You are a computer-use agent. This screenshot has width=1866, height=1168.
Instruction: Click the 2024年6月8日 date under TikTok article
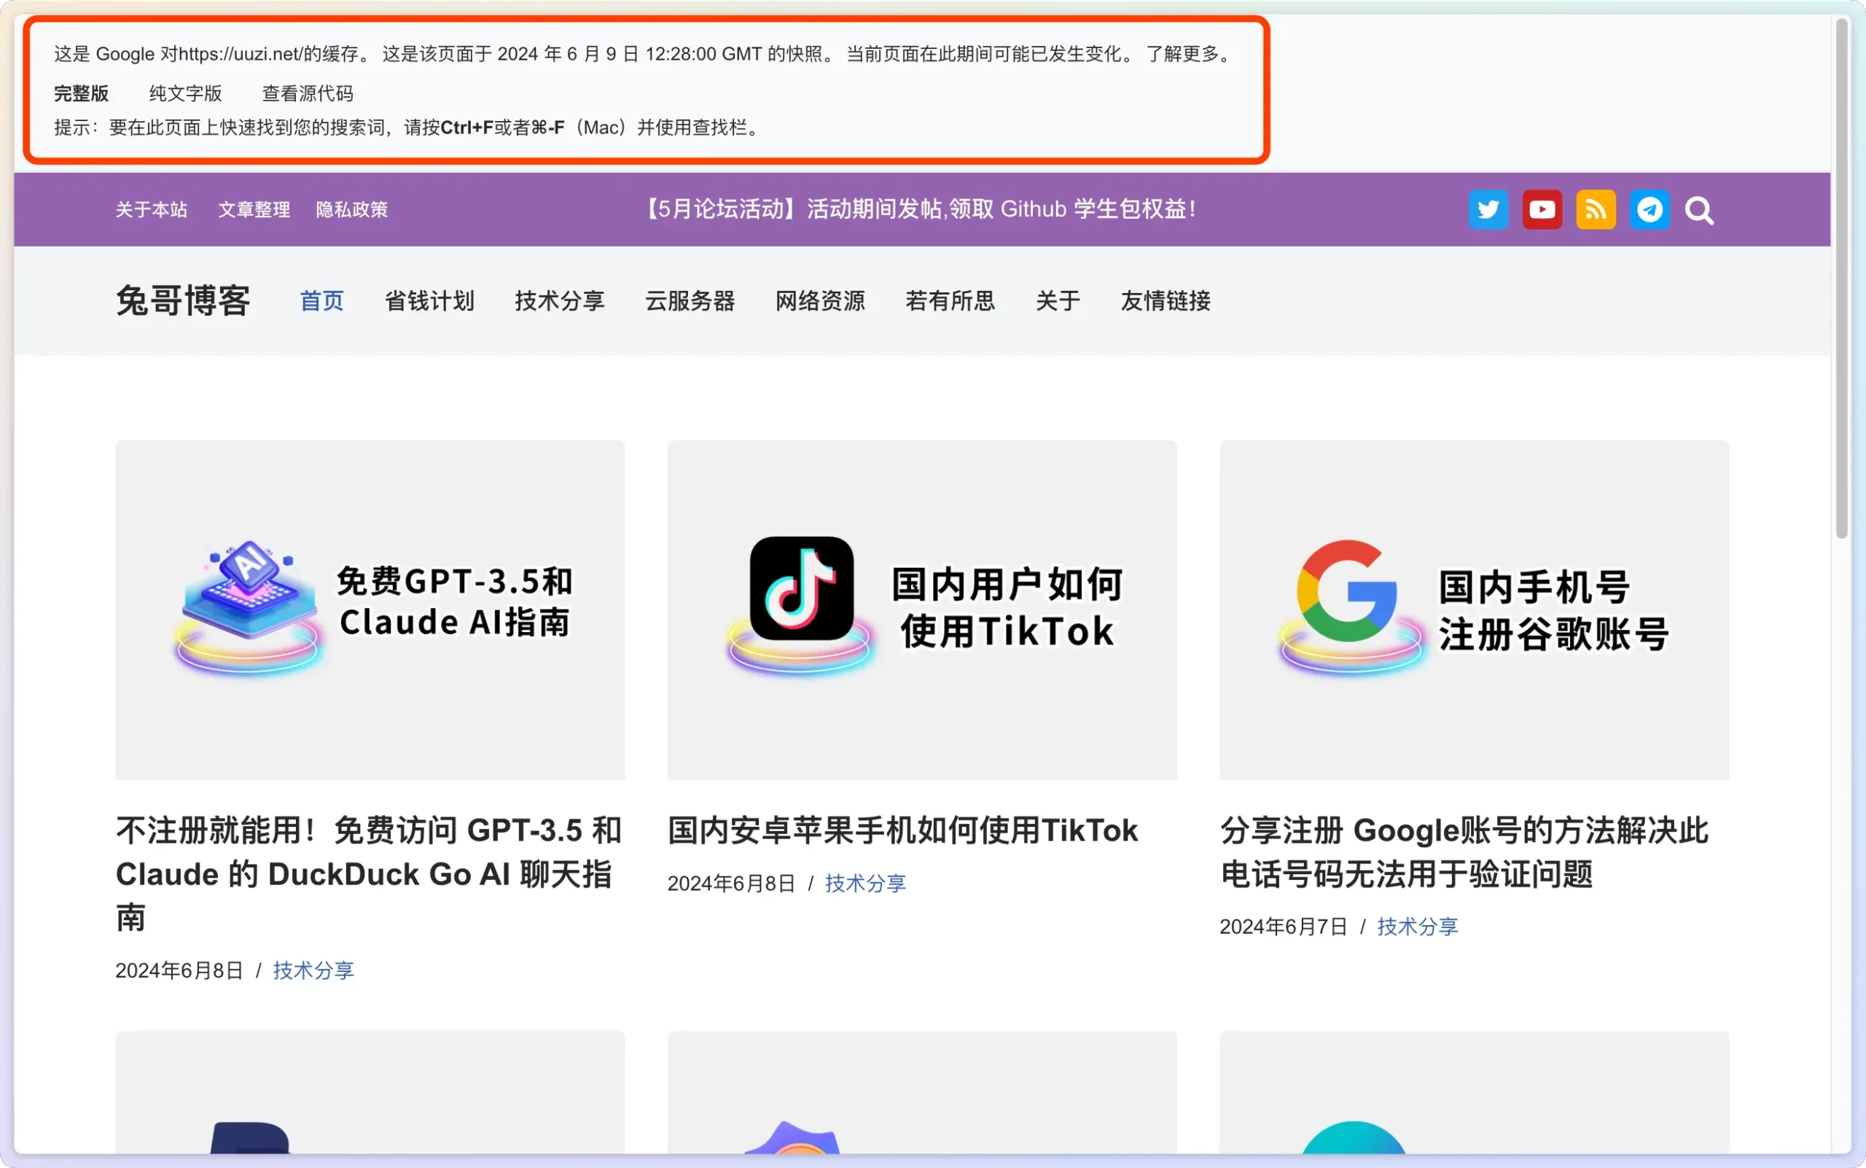731,883
